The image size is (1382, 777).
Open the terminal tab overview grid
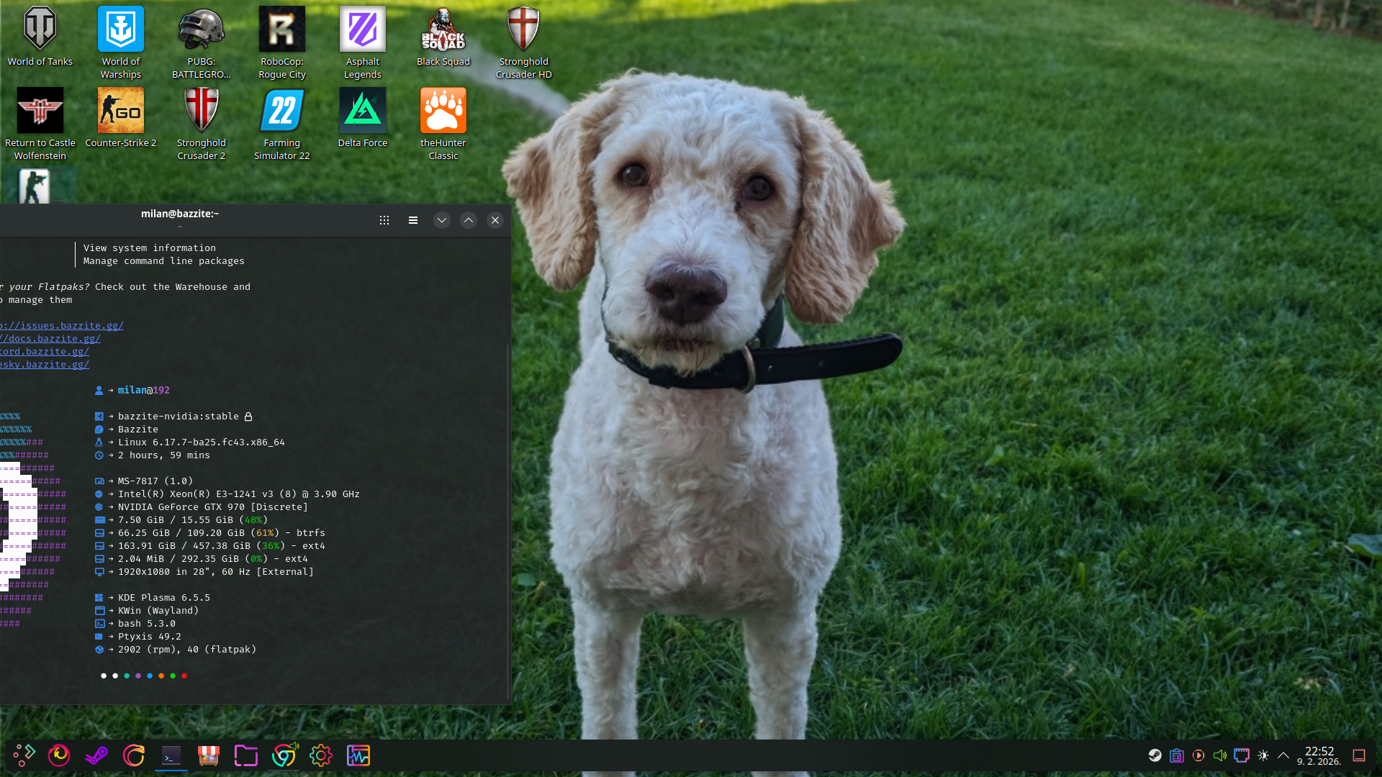click(384, 220)
